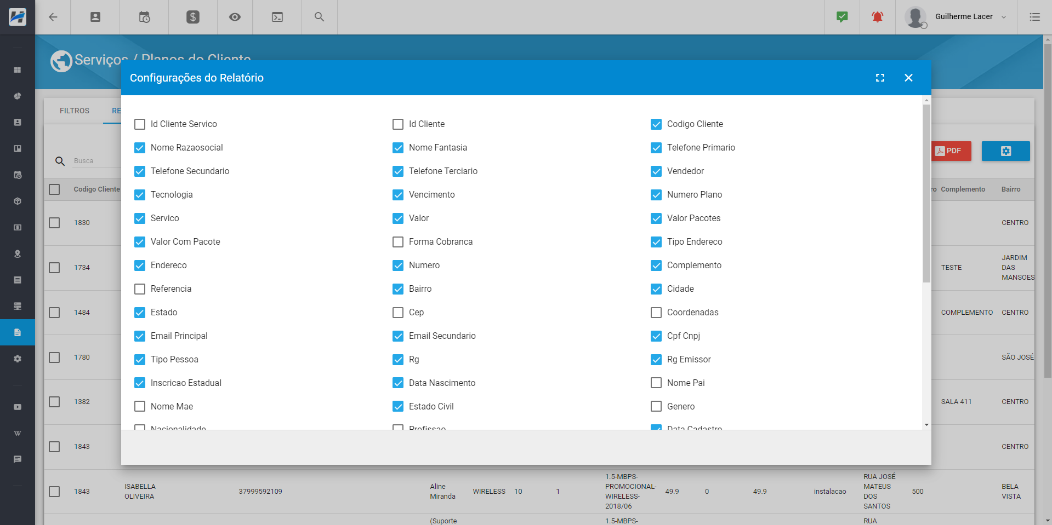The width and height of the screenshot is (1052, 525).
Task: Click the 37999592109 phone cell
Action: pos(260,492)
